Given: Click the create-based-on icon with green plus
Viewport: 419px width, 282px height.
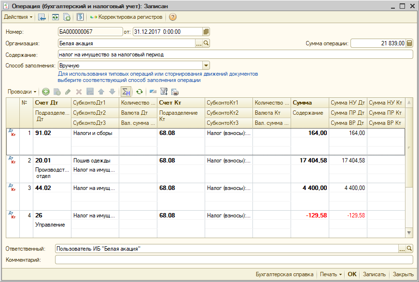Looking at the screenshot, I should click(x=67, y=17).
